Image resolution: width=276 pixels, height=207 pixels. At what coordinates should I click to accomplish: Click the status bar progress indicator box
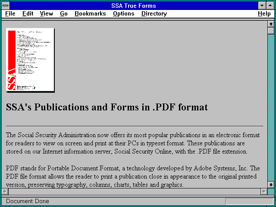[x=249, y=201]
